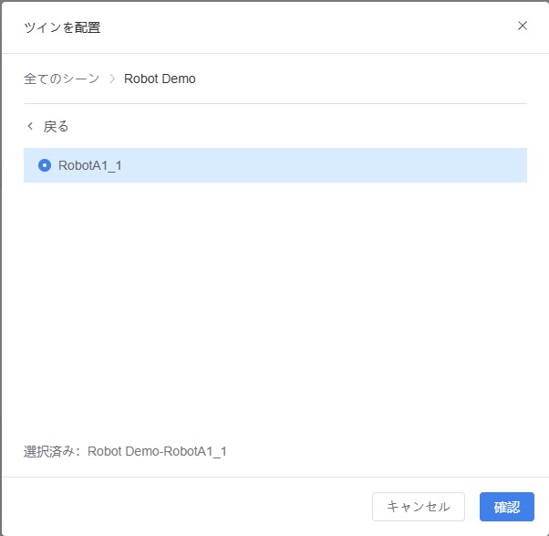
Task: Click the Robot Demo breadcrumb
Action: [x=160, y=79]
